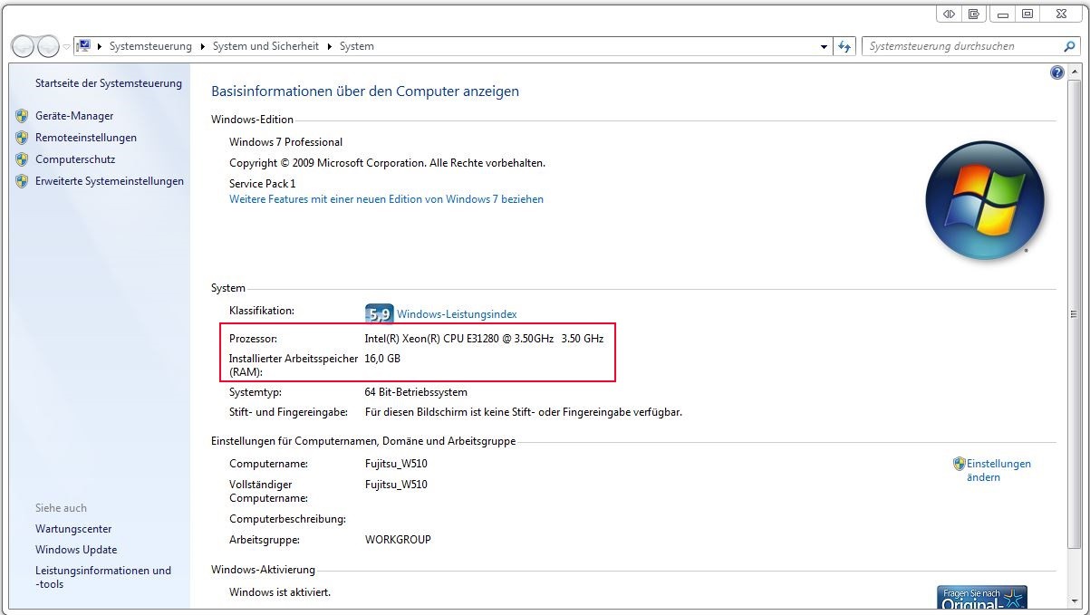Click the Fujitsu_W510 value beside Computername

(x=396, y=464)
